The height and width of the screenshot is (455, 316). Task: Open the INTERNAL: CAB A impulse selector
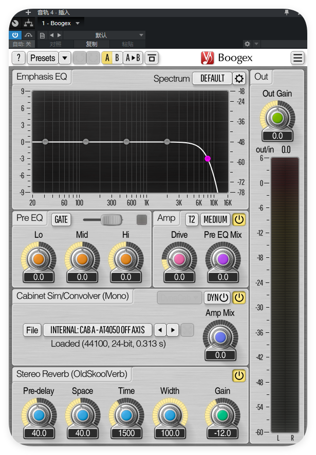tap(98, 330)
